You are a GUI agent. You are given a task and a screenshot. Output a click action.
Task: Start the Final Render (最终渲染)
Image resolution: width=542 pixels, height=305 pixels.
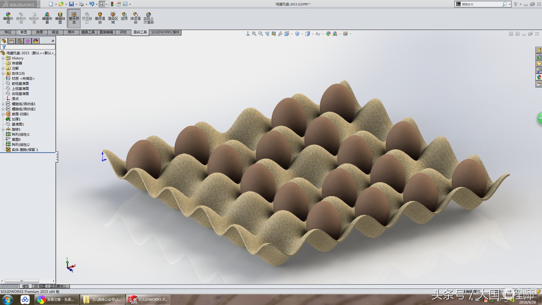click(x=100, y=18)
